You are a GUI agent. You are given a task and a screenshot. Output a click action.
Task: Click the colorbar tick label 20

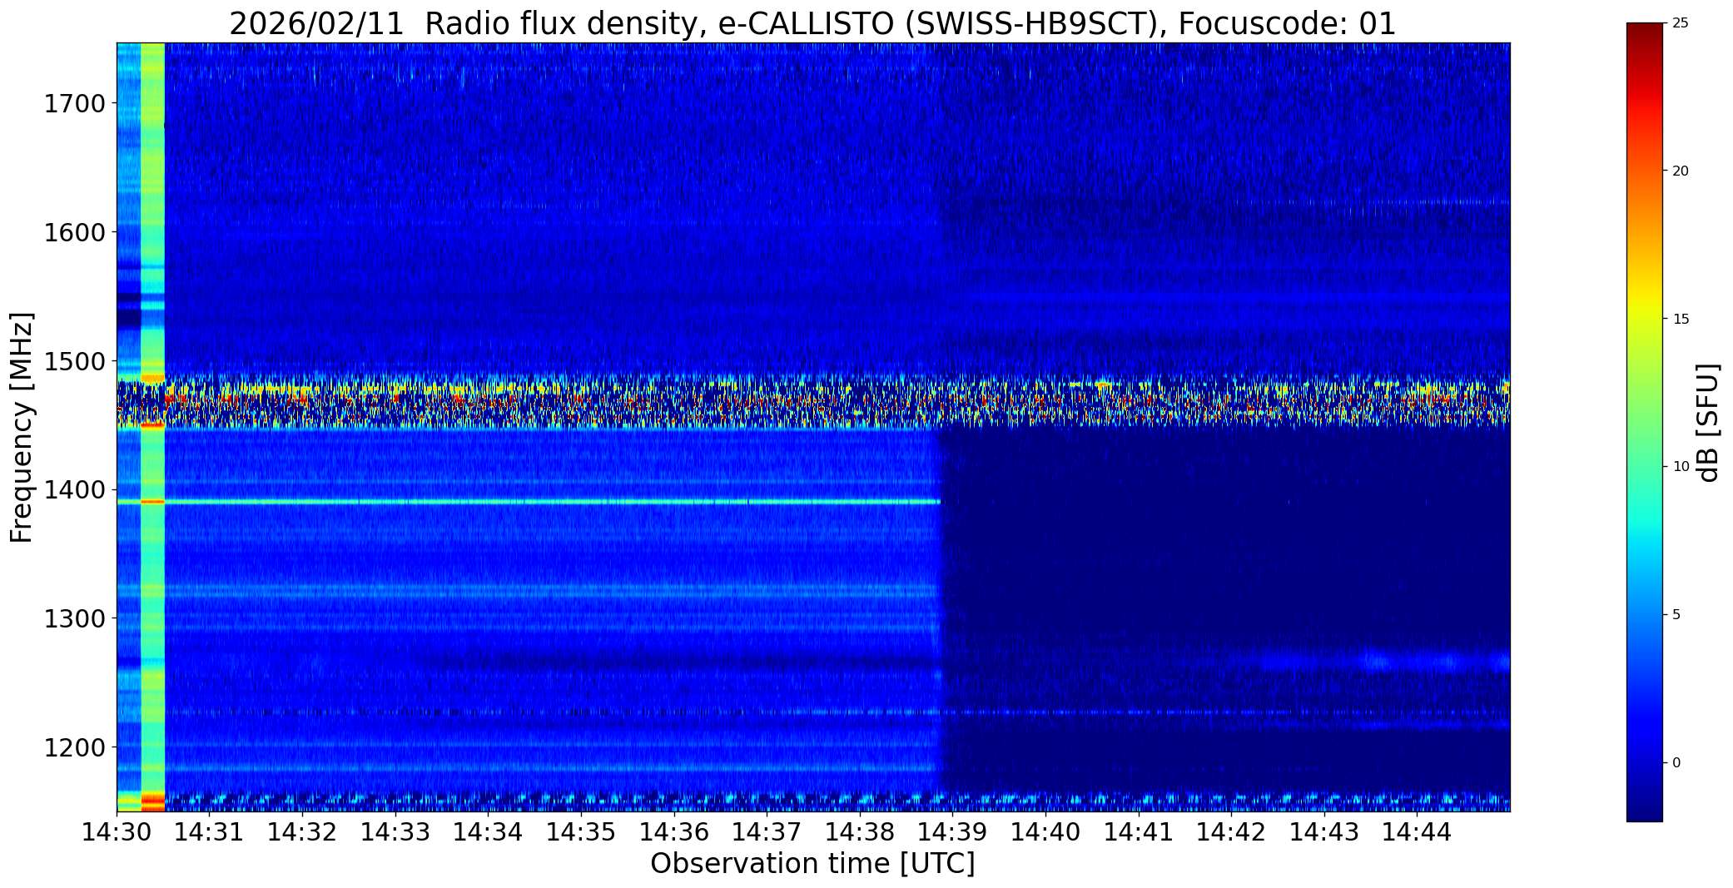(x=1681, y=171)
